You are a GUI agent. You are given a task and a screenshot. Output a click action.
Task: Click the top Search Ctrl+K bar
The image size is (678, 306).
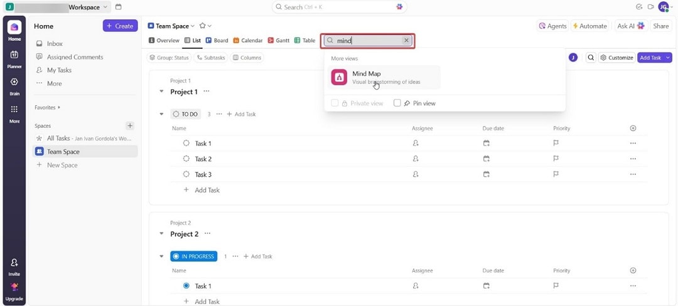(x=340, y=7)
